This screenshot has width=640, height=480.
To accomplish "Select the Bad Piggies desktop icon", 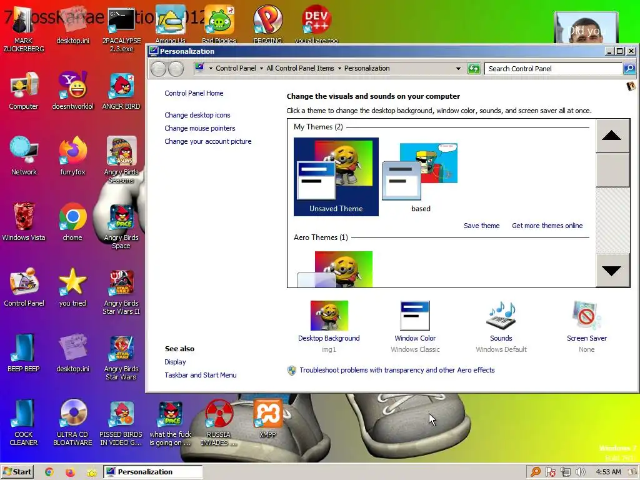I will (219, 24).
